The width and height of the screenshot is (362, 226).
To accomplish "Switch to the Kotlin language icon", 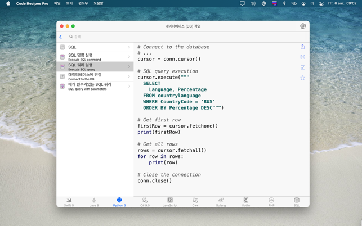I will (x=246, y=202).
